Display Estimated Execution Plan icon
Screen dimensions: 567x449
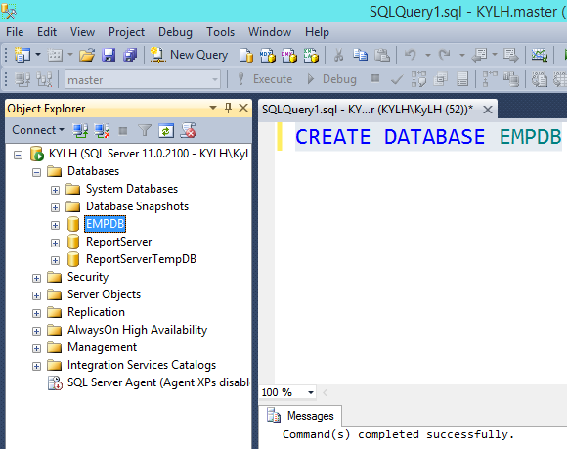coord(418,79)
